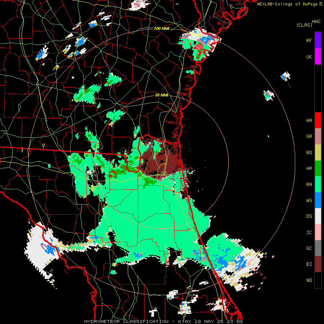Select the GR graupel legend color
The height and width of the screenshot is (324, 324).
click(318, 136)
